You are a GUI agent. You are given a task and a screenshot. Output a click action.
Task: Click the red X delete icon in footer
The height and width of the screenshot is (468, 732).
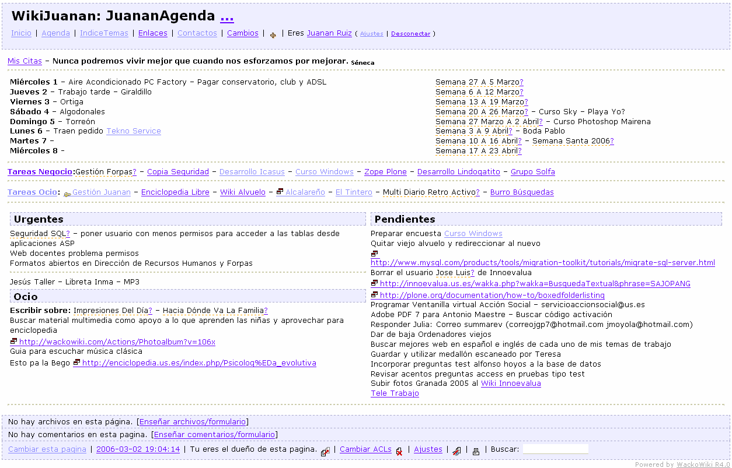click(399, 451)
